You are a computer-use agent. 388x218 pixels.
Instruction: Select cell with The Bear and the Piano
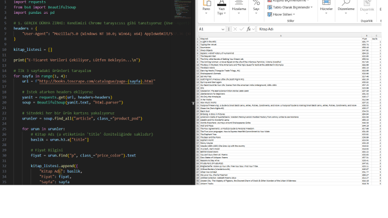(x=280, y=137)
